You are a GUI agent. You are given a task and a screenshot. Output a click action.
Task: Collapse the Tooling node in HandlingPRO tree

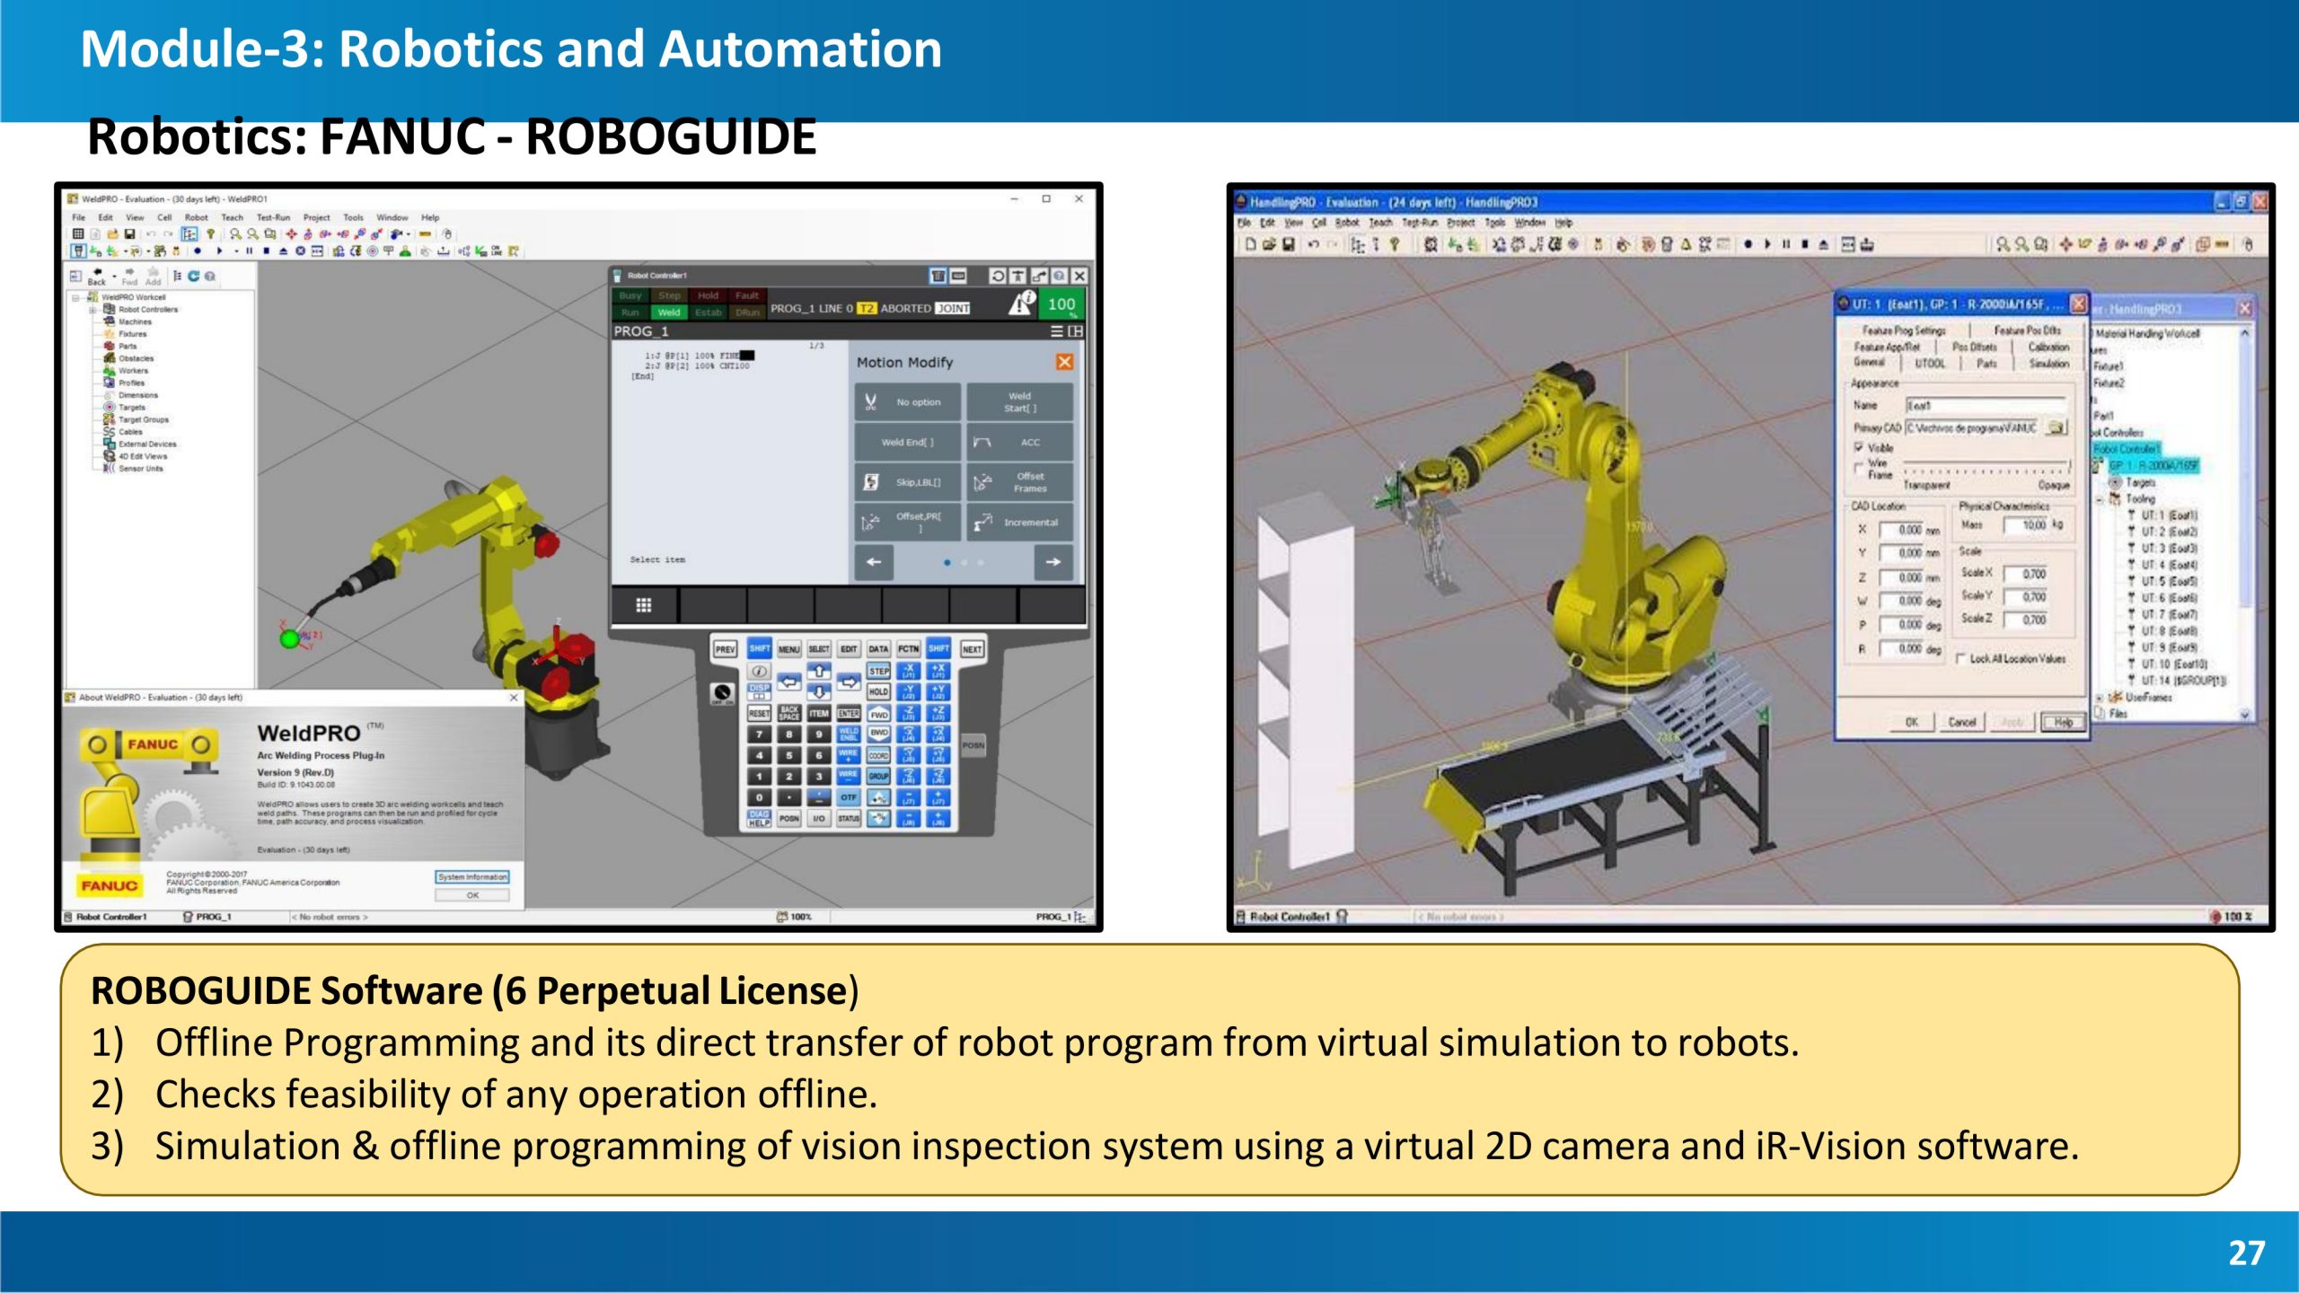pos(2101,498)
